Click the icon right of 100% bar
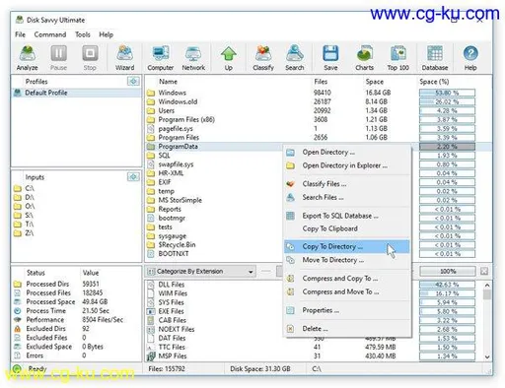This screenshot has height=388, width=505. [x=484, y=271]
